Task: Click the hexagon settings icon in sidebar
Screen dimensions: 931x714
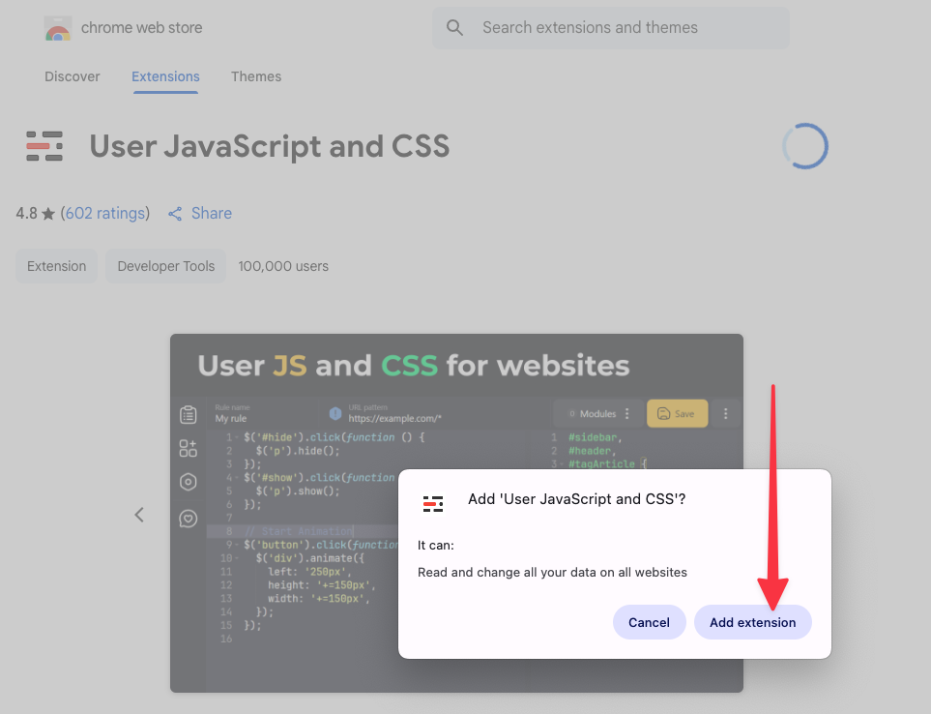Action: (x=189, y=482)
